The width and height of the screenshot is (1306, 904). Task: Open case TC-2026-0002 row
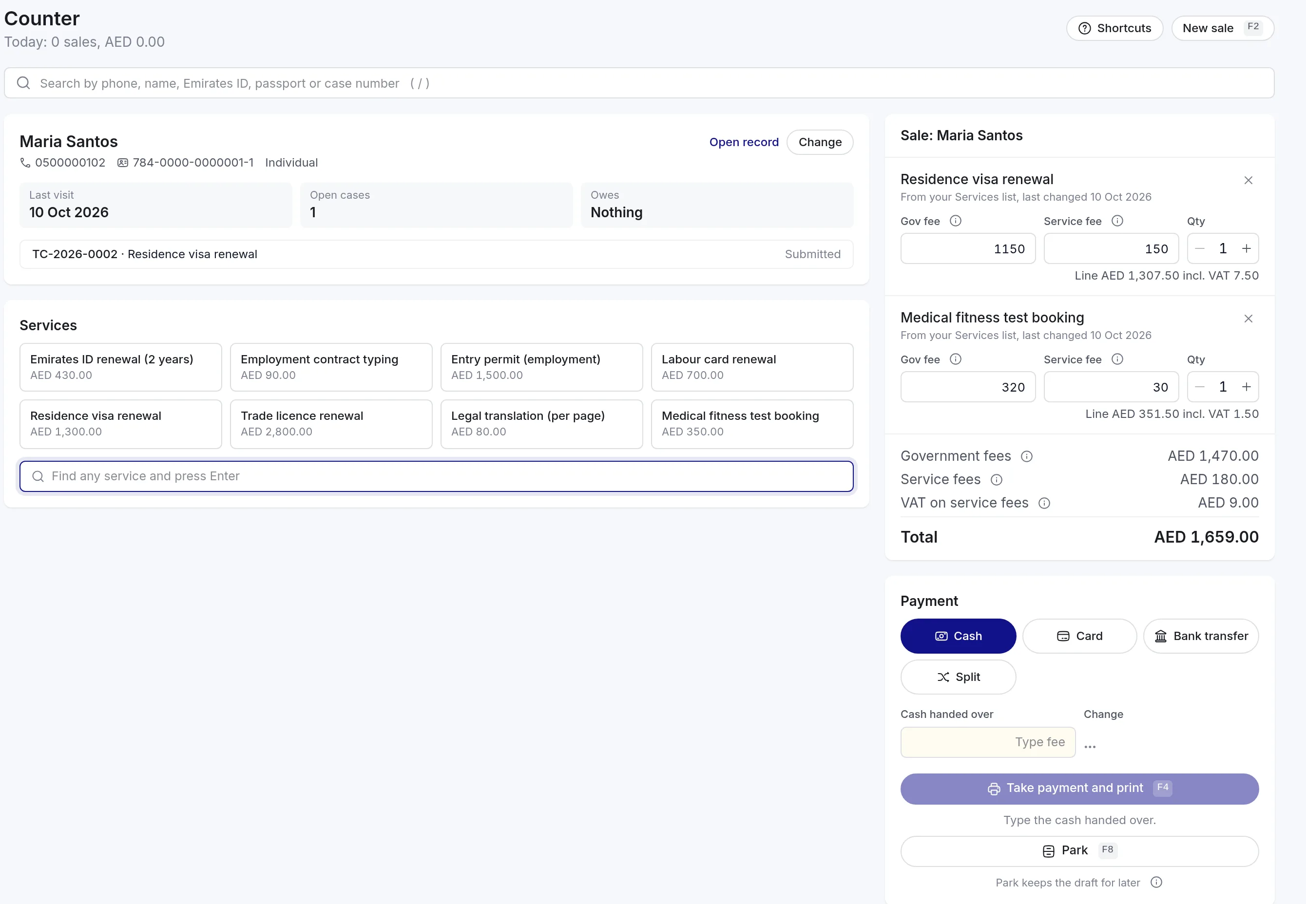coord(436,254)
